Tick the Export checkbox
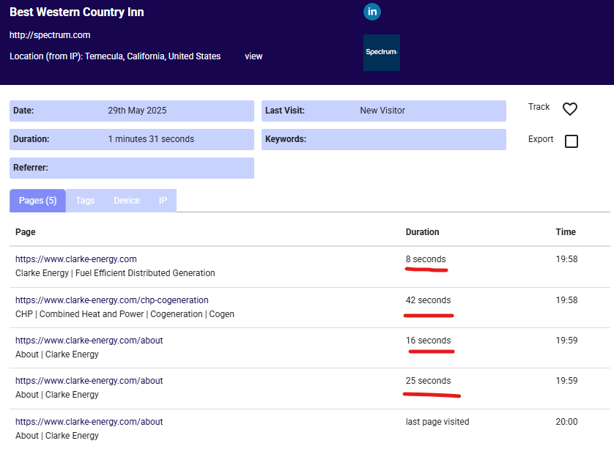614x457 pixels. pyautogui.click(x=572, y=141)
